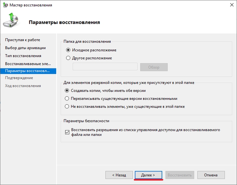Click "Подтверждение" step in sidebar
Image resolution: width=237 pixels, height=185 pixels.
19,78
